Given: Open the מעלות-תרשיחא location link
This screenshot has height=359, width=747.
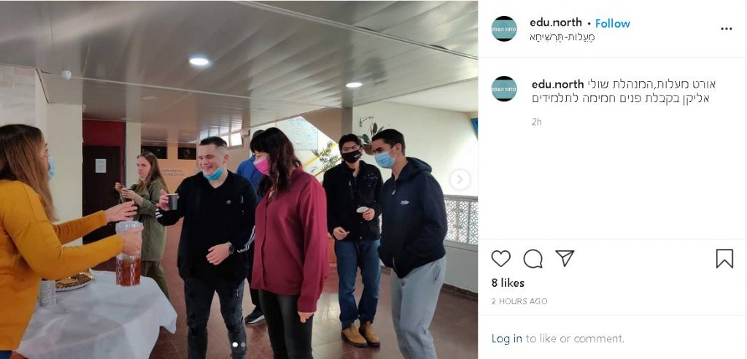Looking at the screenshot, I should pos(562,37).
